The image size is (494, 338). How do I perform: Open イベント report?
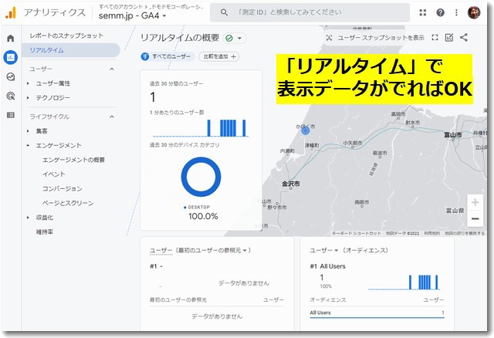coord(54,174)
